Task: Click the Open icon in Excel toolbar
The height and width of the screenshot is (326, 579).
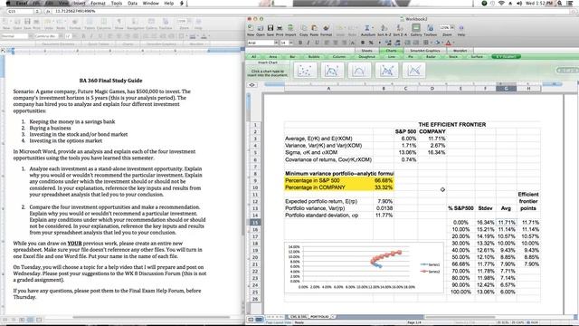Action: (x=261, y=28)
